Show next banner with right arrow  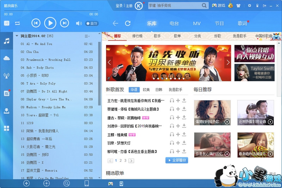[228, 62]
